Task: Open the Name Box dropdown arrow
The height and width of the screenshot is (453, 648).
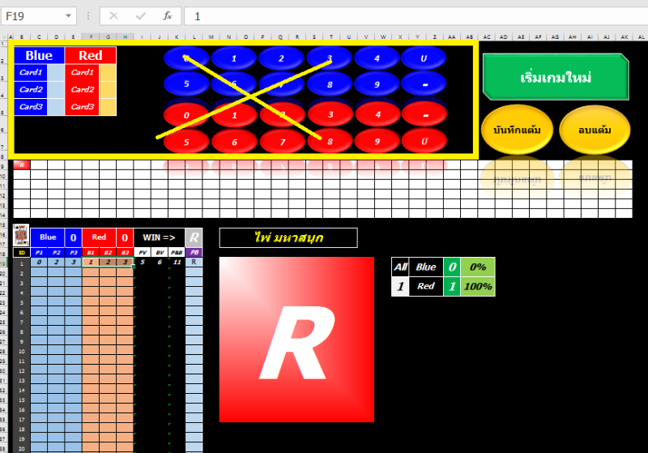Action: (x=67, y=16)
